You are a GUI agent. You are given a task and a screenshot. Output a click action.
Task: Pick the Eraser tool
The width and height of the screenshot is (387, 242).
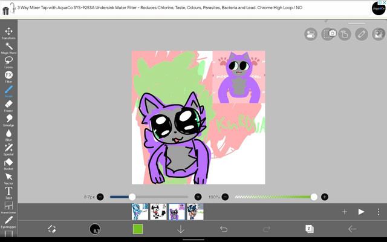[8, 105]
